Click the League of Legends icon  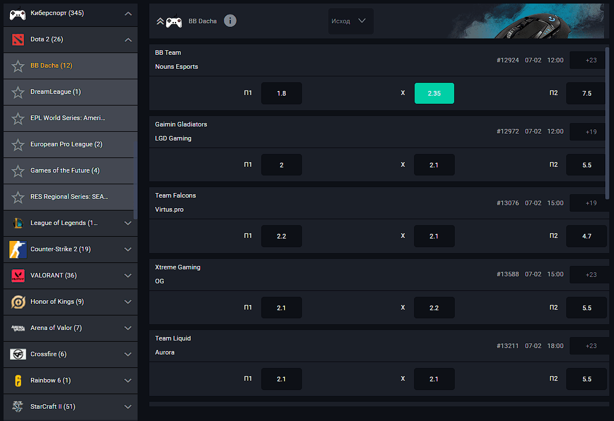point(17,223)
